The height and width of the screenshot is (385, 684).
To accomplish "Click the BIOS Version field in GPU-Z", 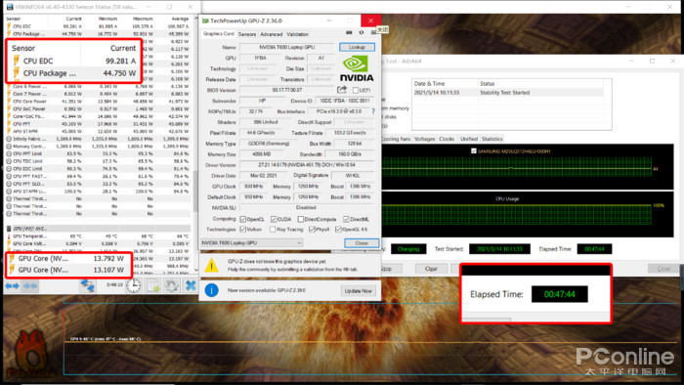I will (286, 90).
